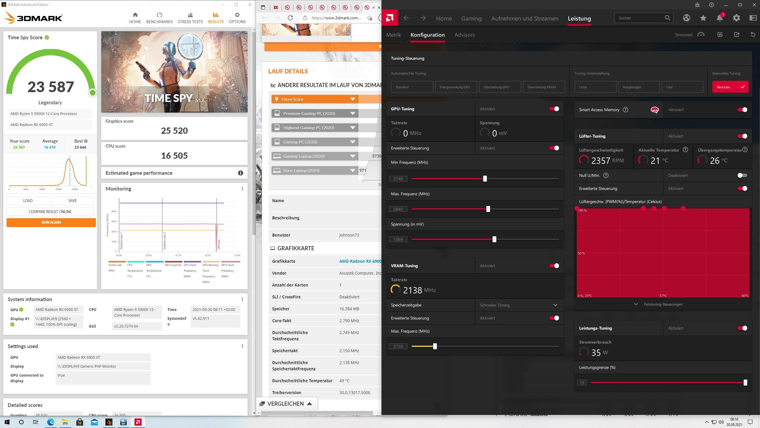
Task: Expand Gaming-PC (2020) row
Action: (352, 142)
